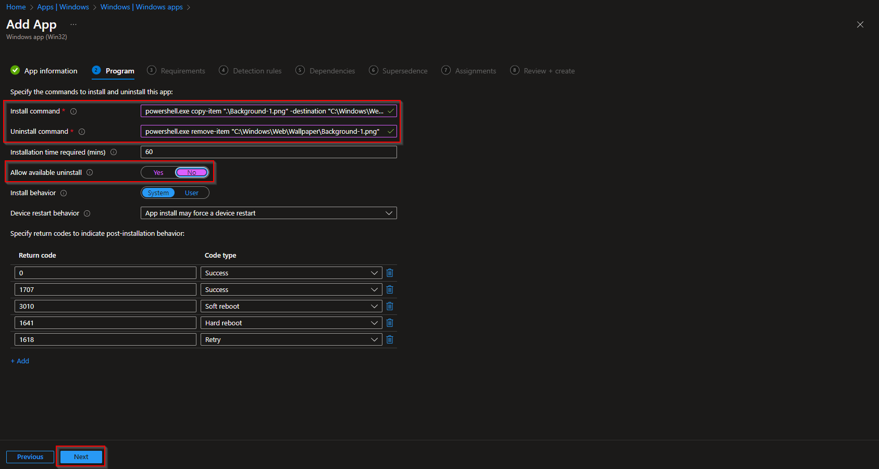Delete the 1618 Retry return code entry
This screenshot has width=879, height=469.
coord(389,339)
